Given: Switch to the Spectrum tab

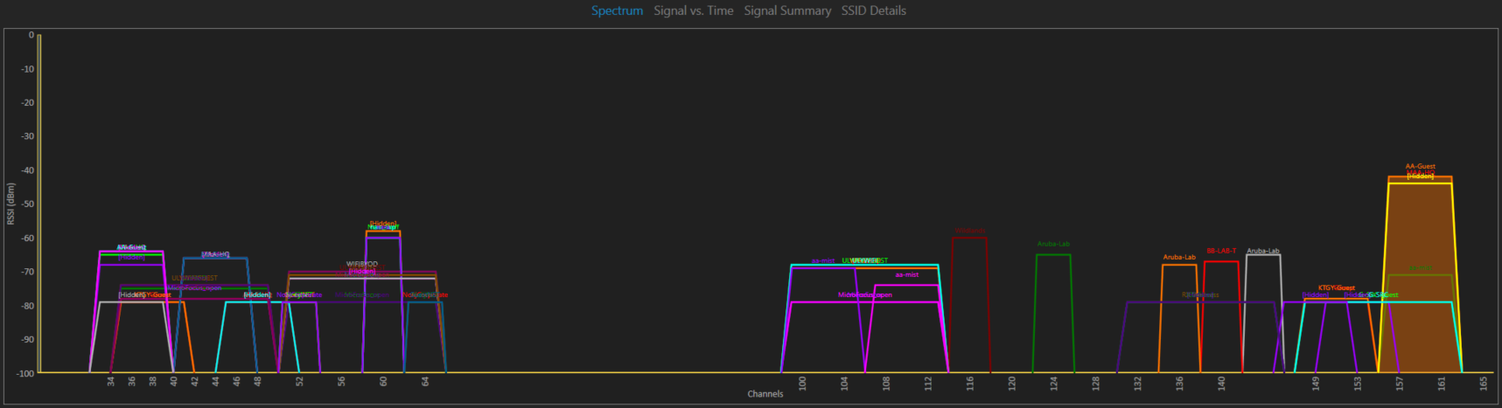Looking at the screenshot, I should tap(617, 10).
